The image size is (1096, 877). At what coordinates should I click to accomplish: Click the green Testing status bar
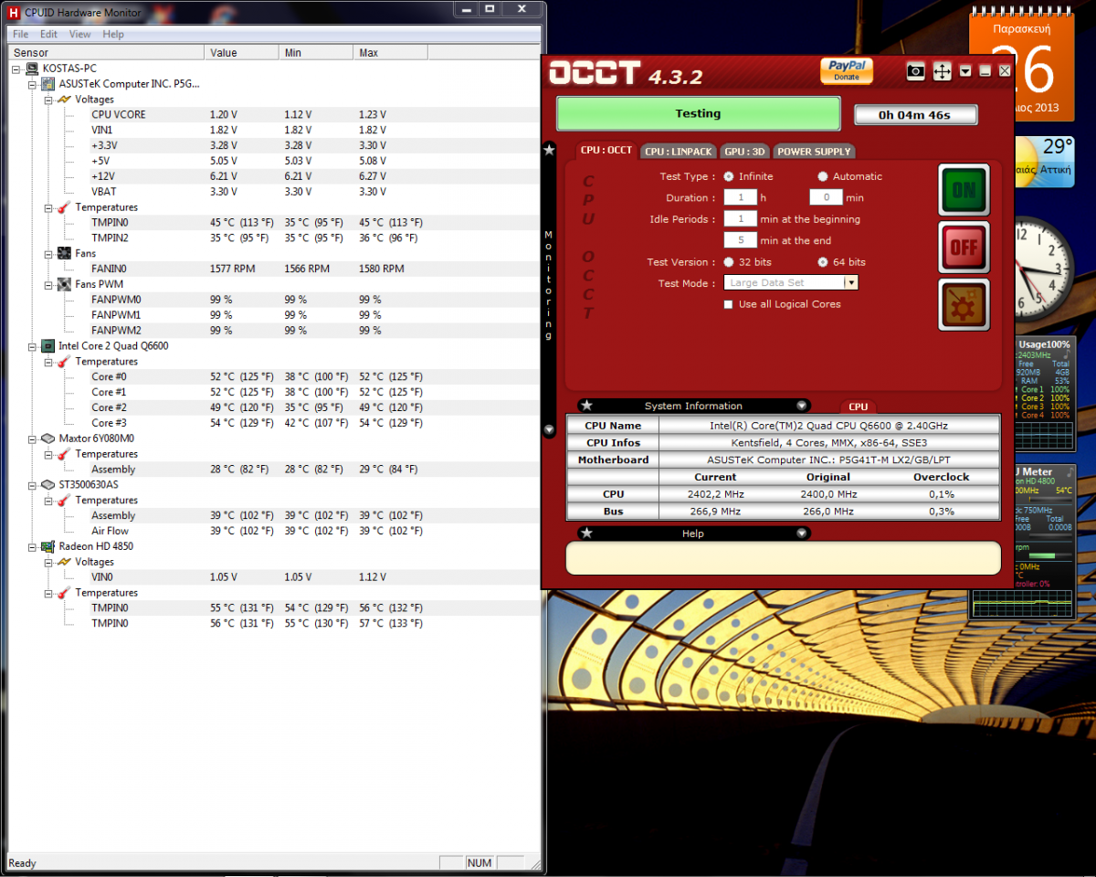(698, 114)
